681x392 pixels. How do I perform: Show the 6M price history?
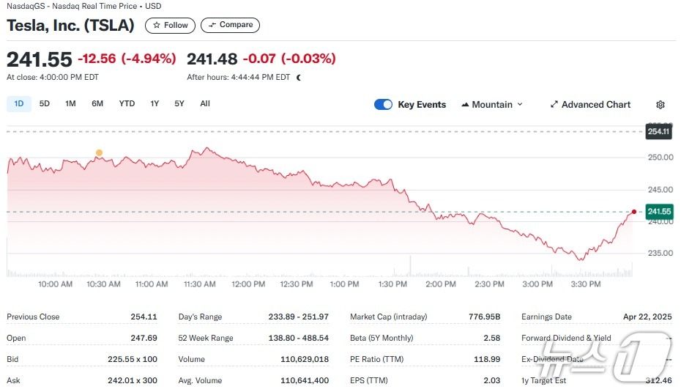click(x=97, y=104)
